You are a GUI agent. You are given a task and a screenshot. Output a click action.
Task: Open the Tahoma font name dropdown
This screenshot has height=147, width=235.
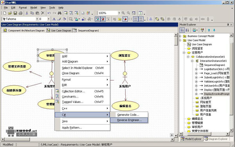pos(37,19)
